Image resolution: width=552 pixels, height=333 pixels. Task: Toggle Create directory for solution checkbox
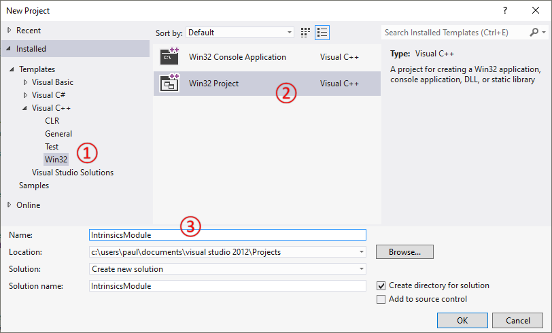[x=381, y=286]
